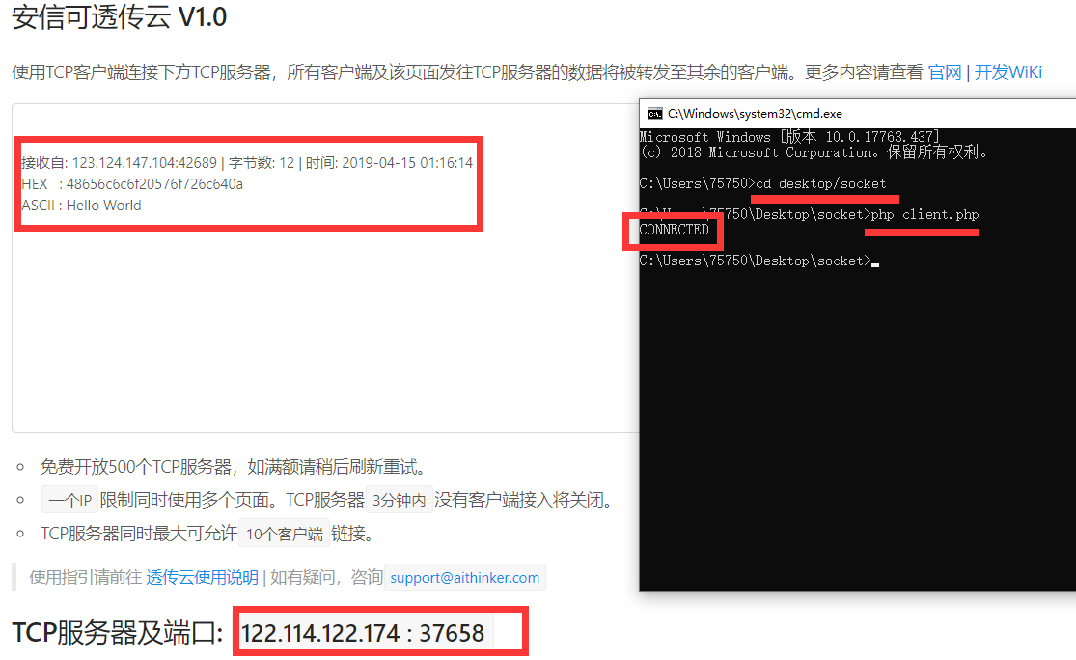The image size is (1076, 660).
Task: Click the support@aithinker.com email address
Action: click(464, 578)
